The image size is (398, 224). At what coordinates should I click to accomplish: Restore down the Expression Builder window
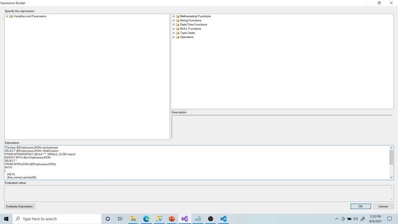(379, 2)
